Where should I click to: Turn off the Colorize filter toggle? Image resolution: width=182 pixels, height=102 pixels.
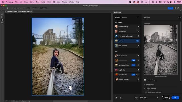[x=138, y=41]
